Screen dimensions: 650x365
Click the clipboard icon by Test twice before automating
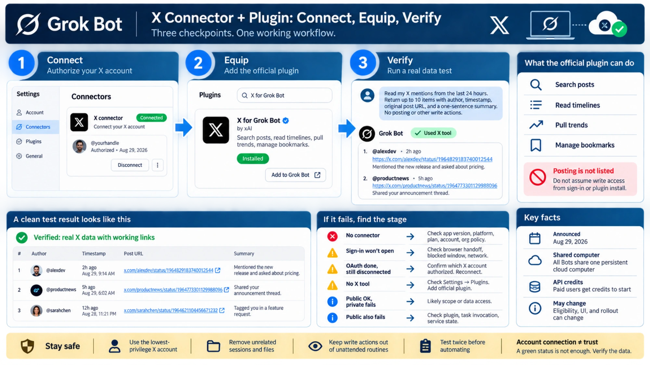(x=425, y=346)
